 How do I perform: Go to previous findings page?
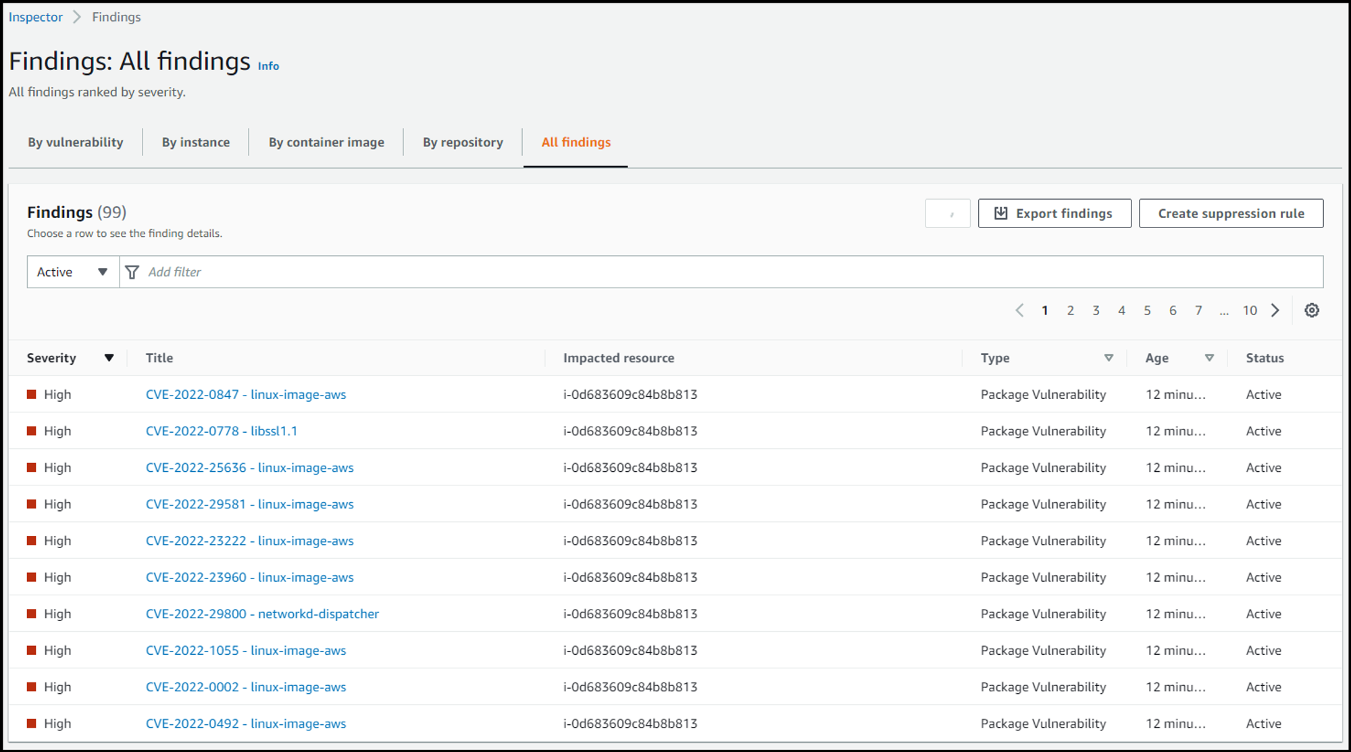pyautogui.click(x=1019, y=311)
